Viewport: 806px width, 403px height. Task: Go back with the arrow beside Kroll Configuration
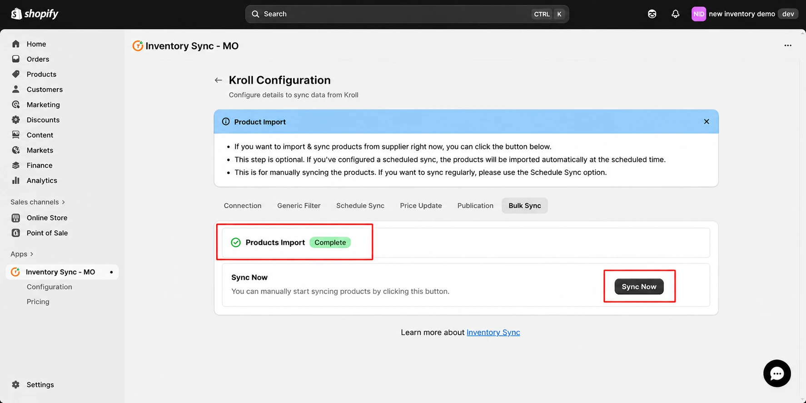click(219, 80)
